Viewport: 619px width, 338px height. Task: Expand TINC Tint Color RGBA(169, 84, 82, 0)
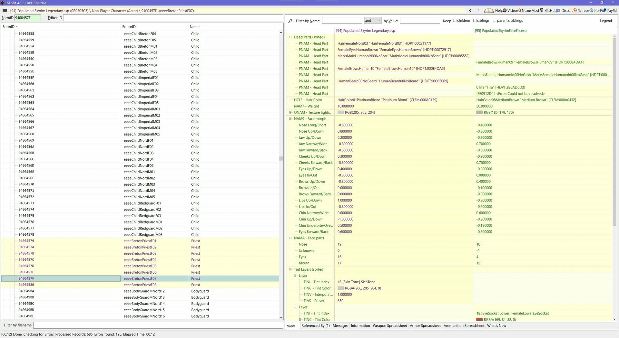(x=300, y=320)
